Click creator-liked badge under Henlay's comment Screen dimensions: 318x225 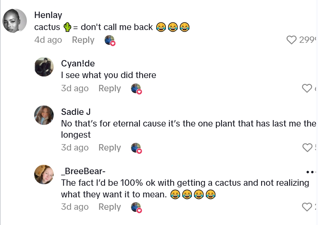pos(109,40)
